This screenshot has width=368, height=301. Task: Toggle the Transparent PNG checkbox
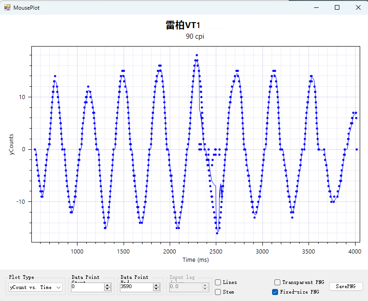tap(277, 282)
